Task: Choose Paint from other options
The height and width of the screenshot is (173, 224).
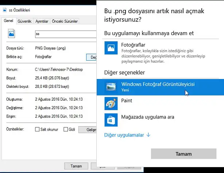Action: click(x=160, y=104)
